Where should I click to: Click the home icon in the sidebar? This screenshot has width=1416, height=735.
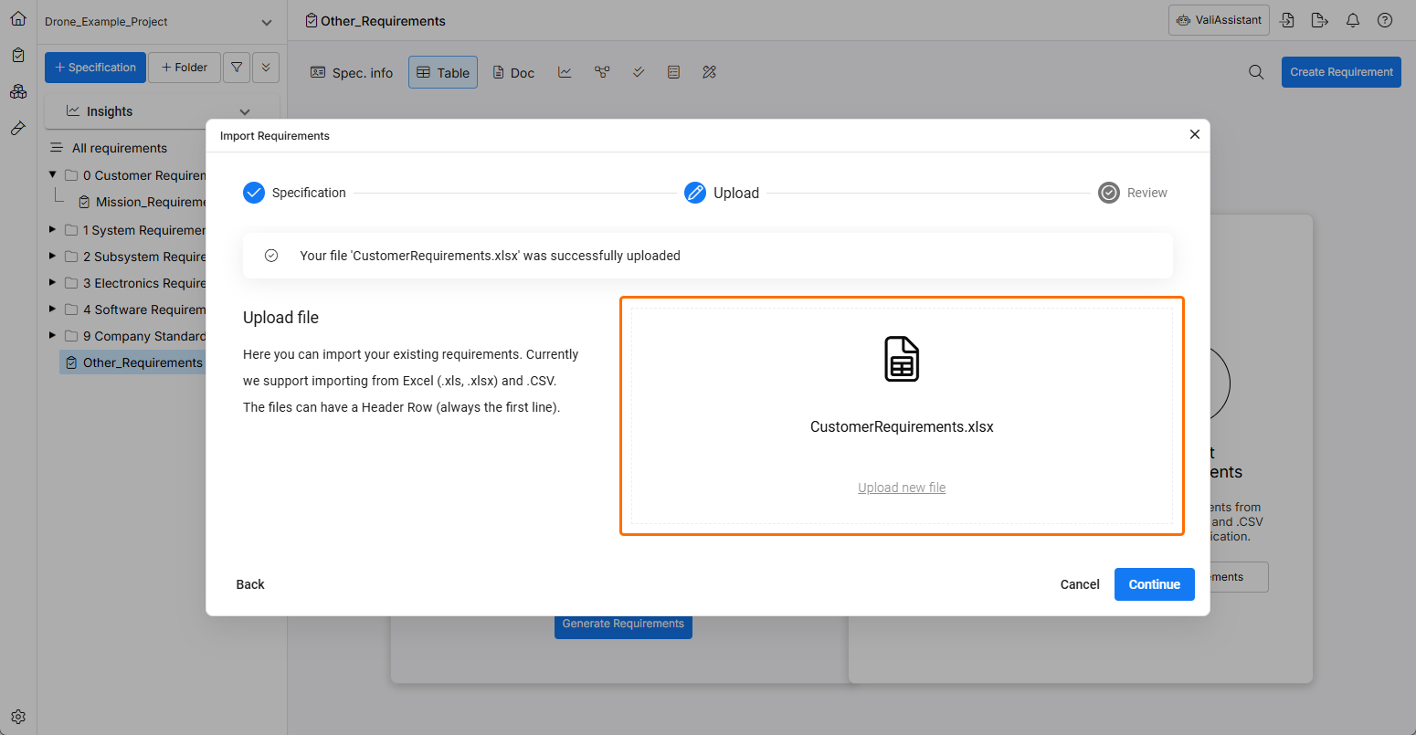coord(18,18)
